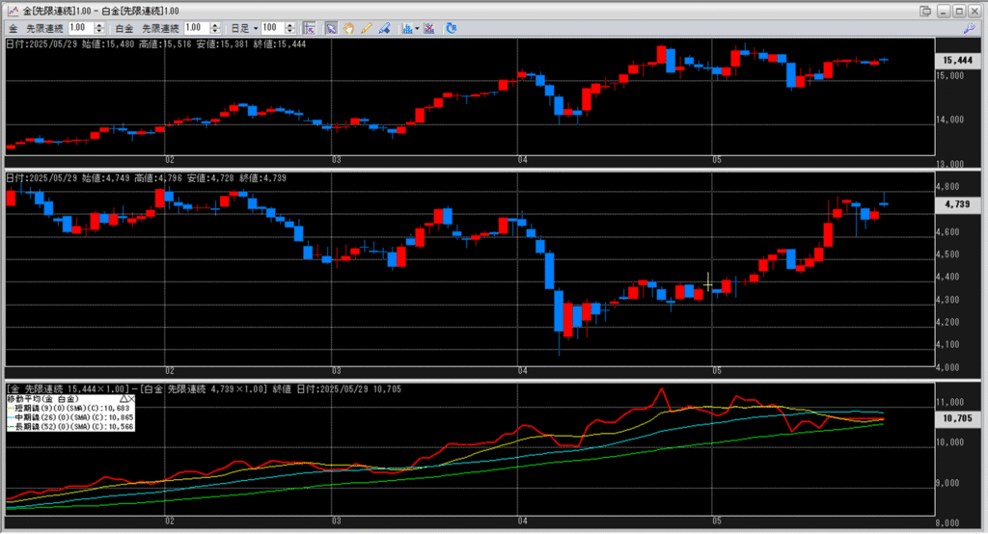Click the 金 symbol selector
The height and width of the screenshot is (534, 988).
[14, 28]
